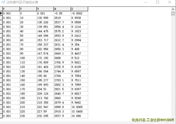The height and width of the screenshot is (124, 176).
Task: Click the app icon in title bar
Action: 3,2
